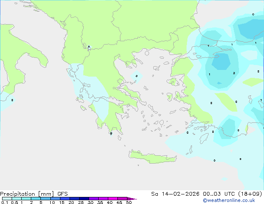This screenshot has width=264, height=204.
Task: Select the 0.5–1 mm legend color box
Action: tap(17, 199)
